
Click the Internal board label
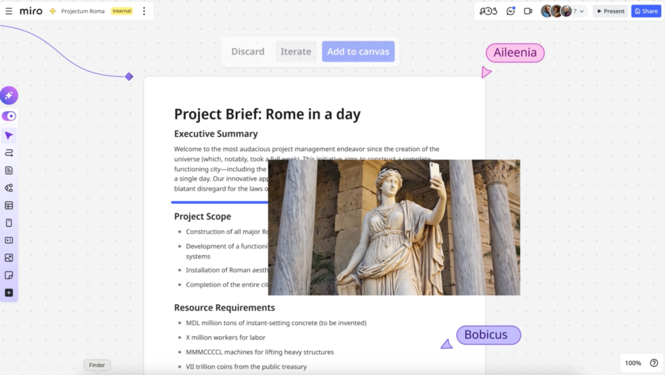(121, 11)
